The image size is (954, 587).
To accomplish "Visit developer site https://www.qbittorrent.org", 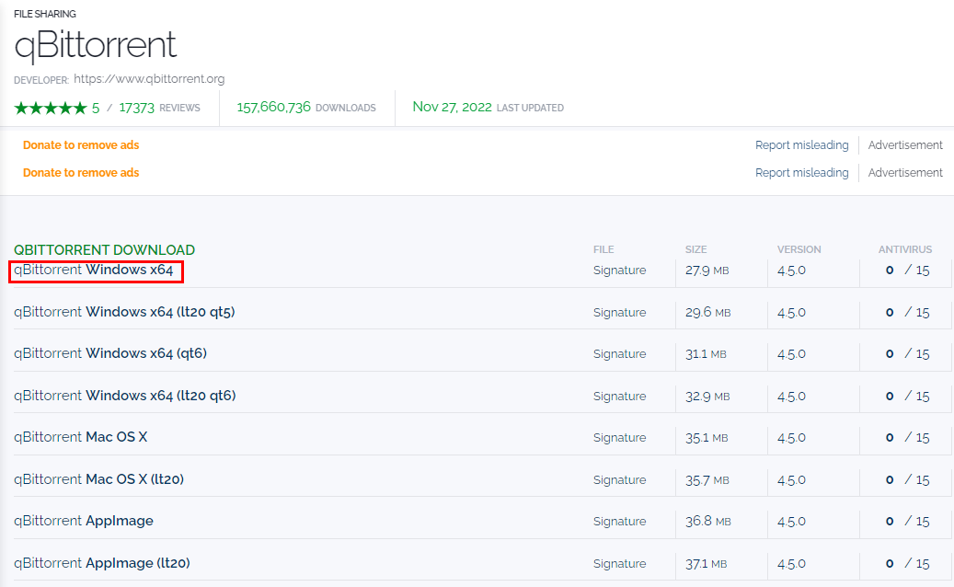I will tap(149, 79).
